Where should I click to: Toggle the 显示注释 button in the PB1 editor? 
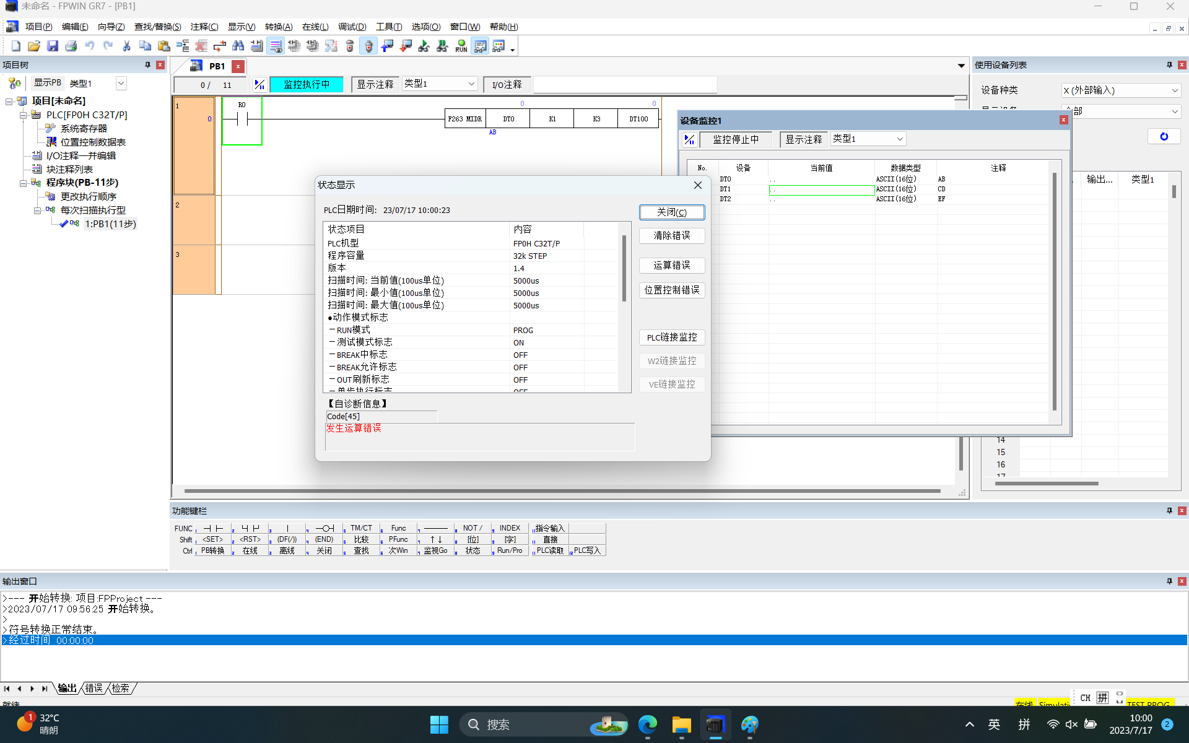[375, 85]
